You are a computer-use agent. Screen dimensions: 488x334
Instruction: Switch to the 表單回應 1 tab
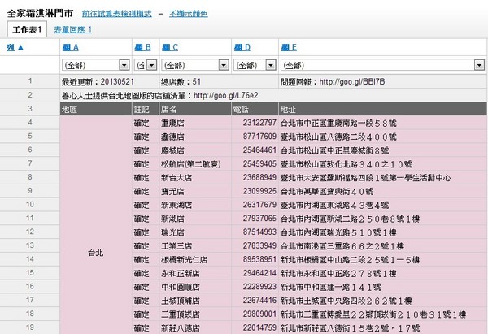pyautogui.click(x=73, y=29)
